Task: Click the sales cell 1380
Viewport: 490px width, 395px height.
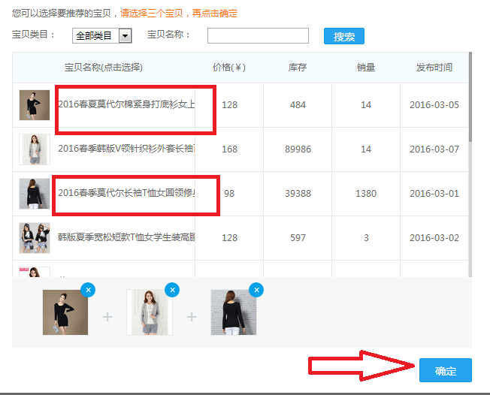Action: [x=366, y=194]
